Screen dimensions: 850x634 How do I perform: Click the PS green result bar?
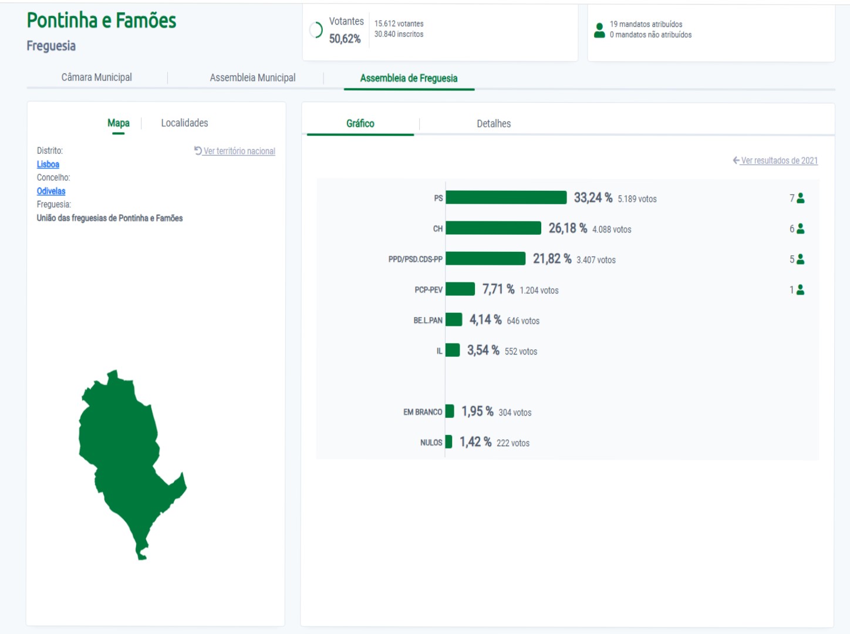pyautogui.click(x=506, y=198)
